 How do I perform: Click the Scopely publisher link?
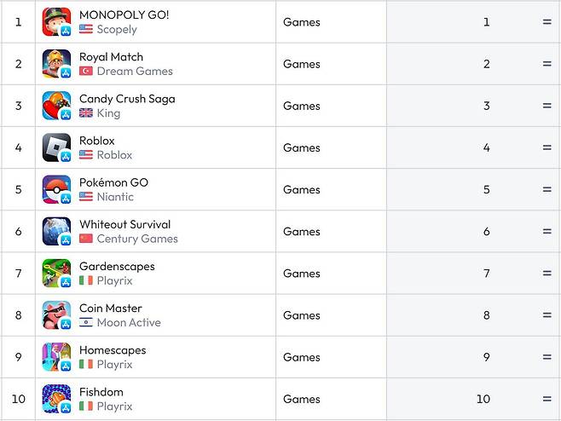pos(117,29)
